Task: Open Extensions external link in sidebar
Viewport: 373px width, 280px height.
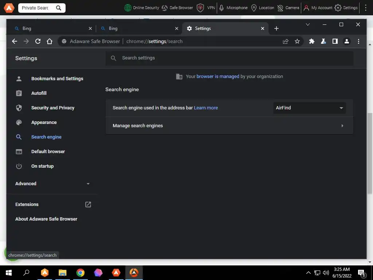Action: click(88, 205)
